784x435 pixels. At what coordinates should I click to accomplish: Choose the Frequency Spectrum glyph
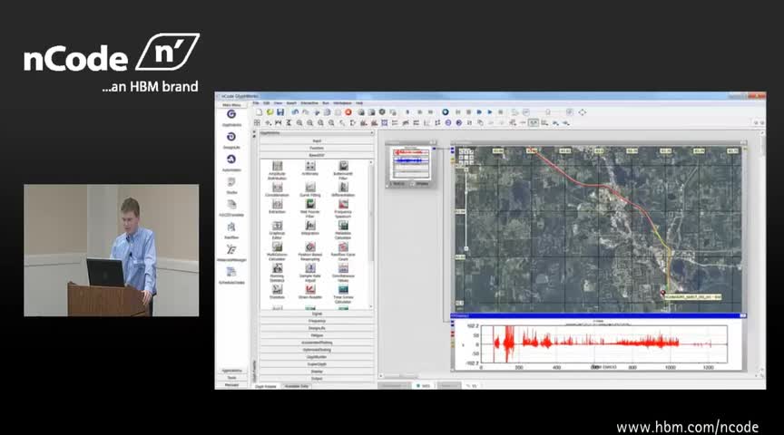pyautogui.click(x=343, y=208)
